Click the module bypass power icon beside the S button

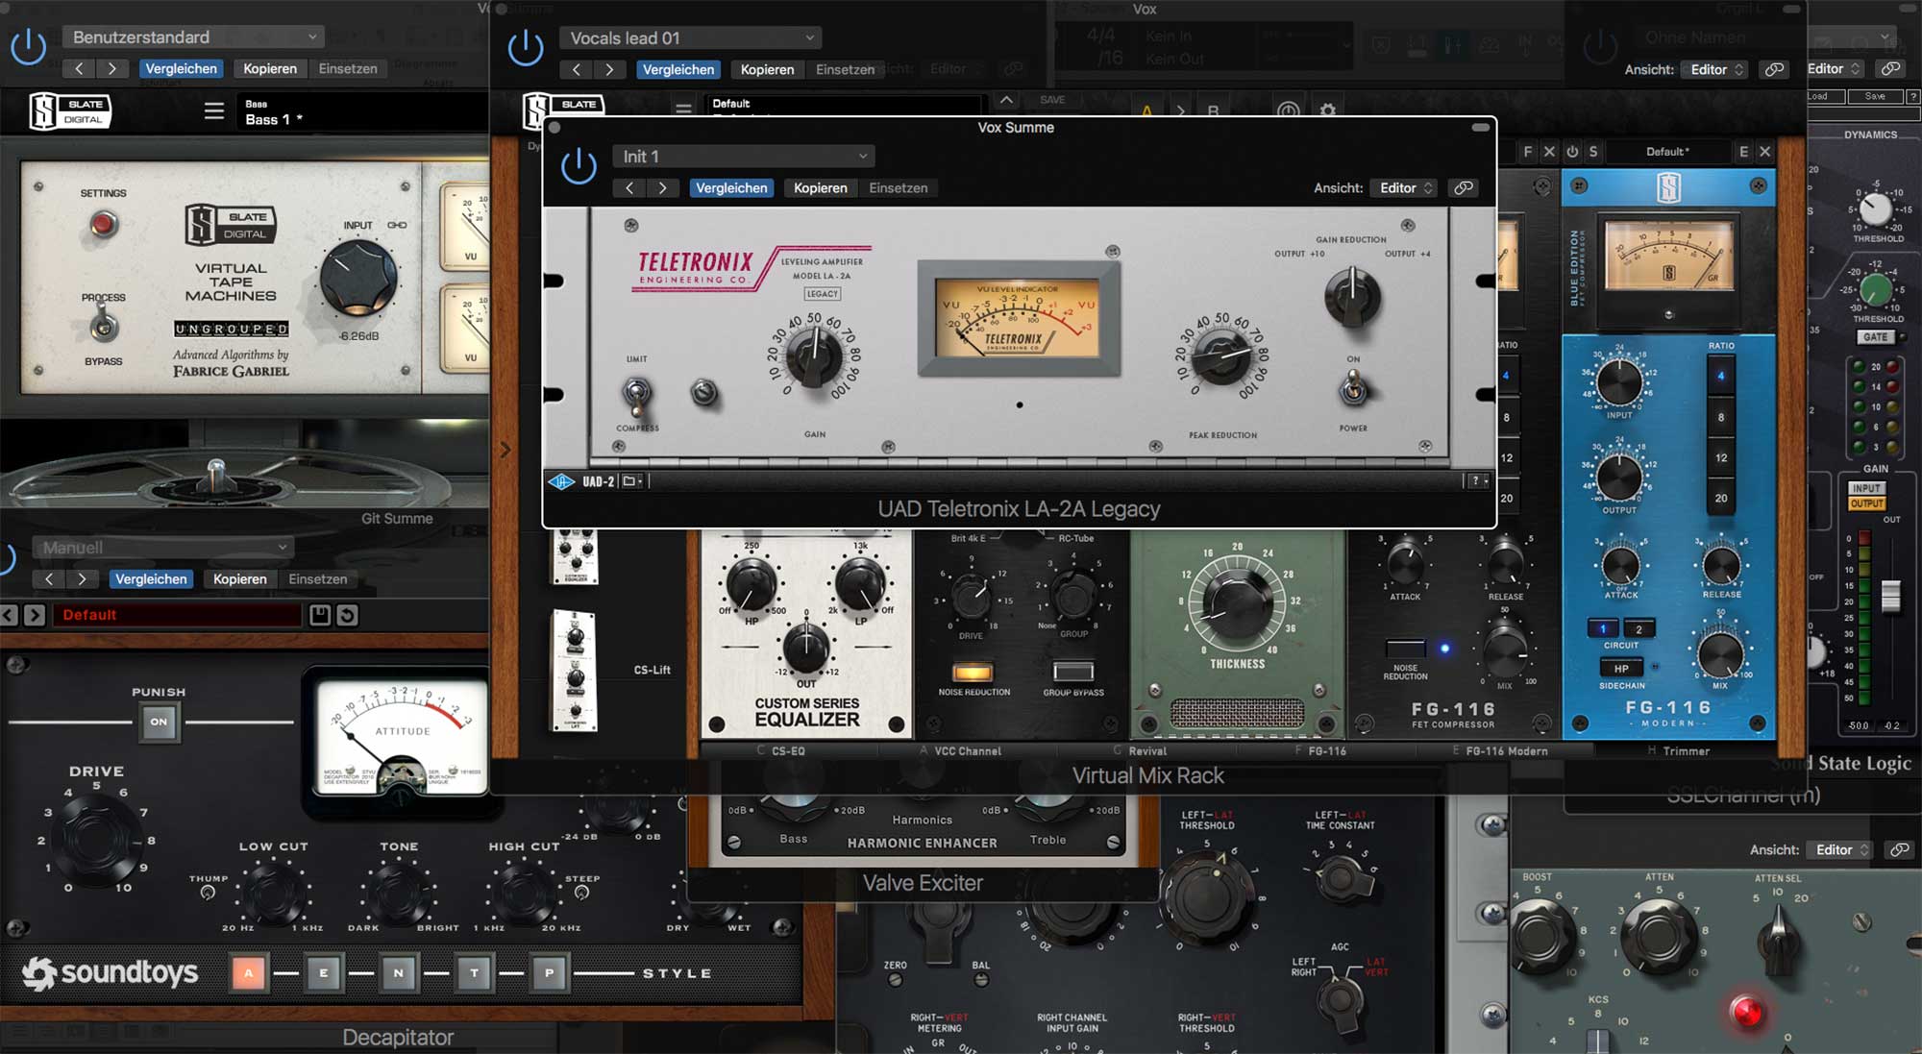click(x=1572, y=152)
